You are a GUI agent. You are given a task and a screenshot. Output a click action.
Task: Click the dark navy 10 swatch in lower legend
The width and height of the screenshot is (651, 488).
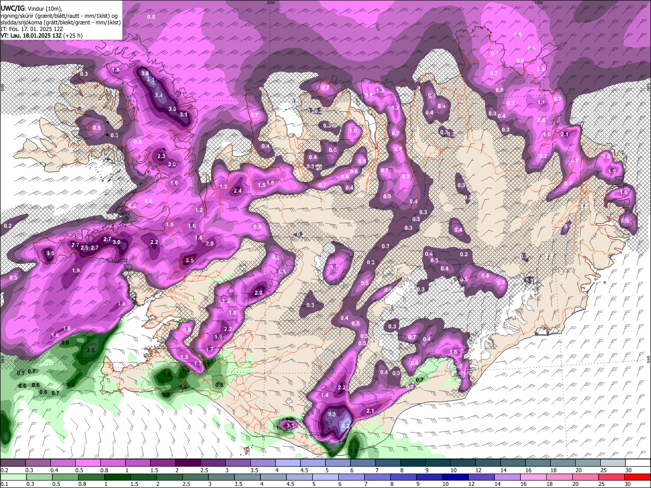point(455,477)
